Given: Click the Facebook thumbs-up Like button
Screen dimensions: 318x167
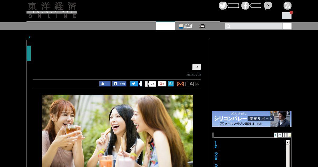Looking at the screenshot, I should [105, 84].
